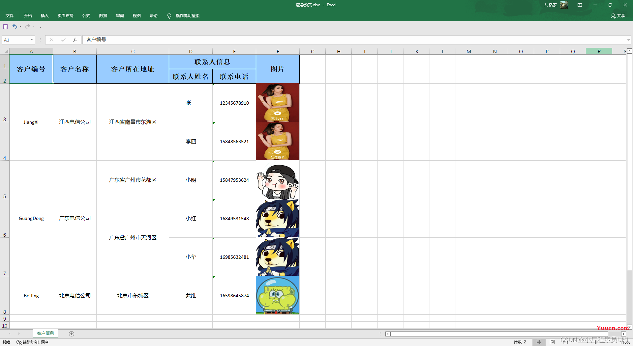
Task: Click the vertical scrollbar down arrow
Action: point(629,327)
